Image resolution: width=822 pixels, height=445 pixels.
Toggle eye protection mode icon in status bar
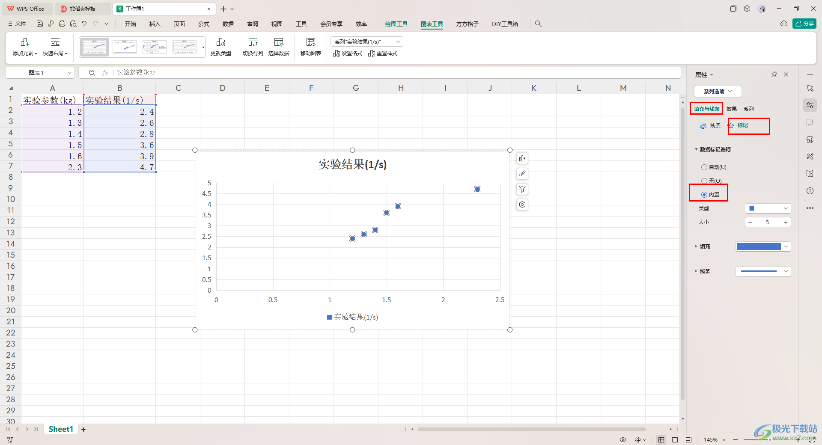623,440
